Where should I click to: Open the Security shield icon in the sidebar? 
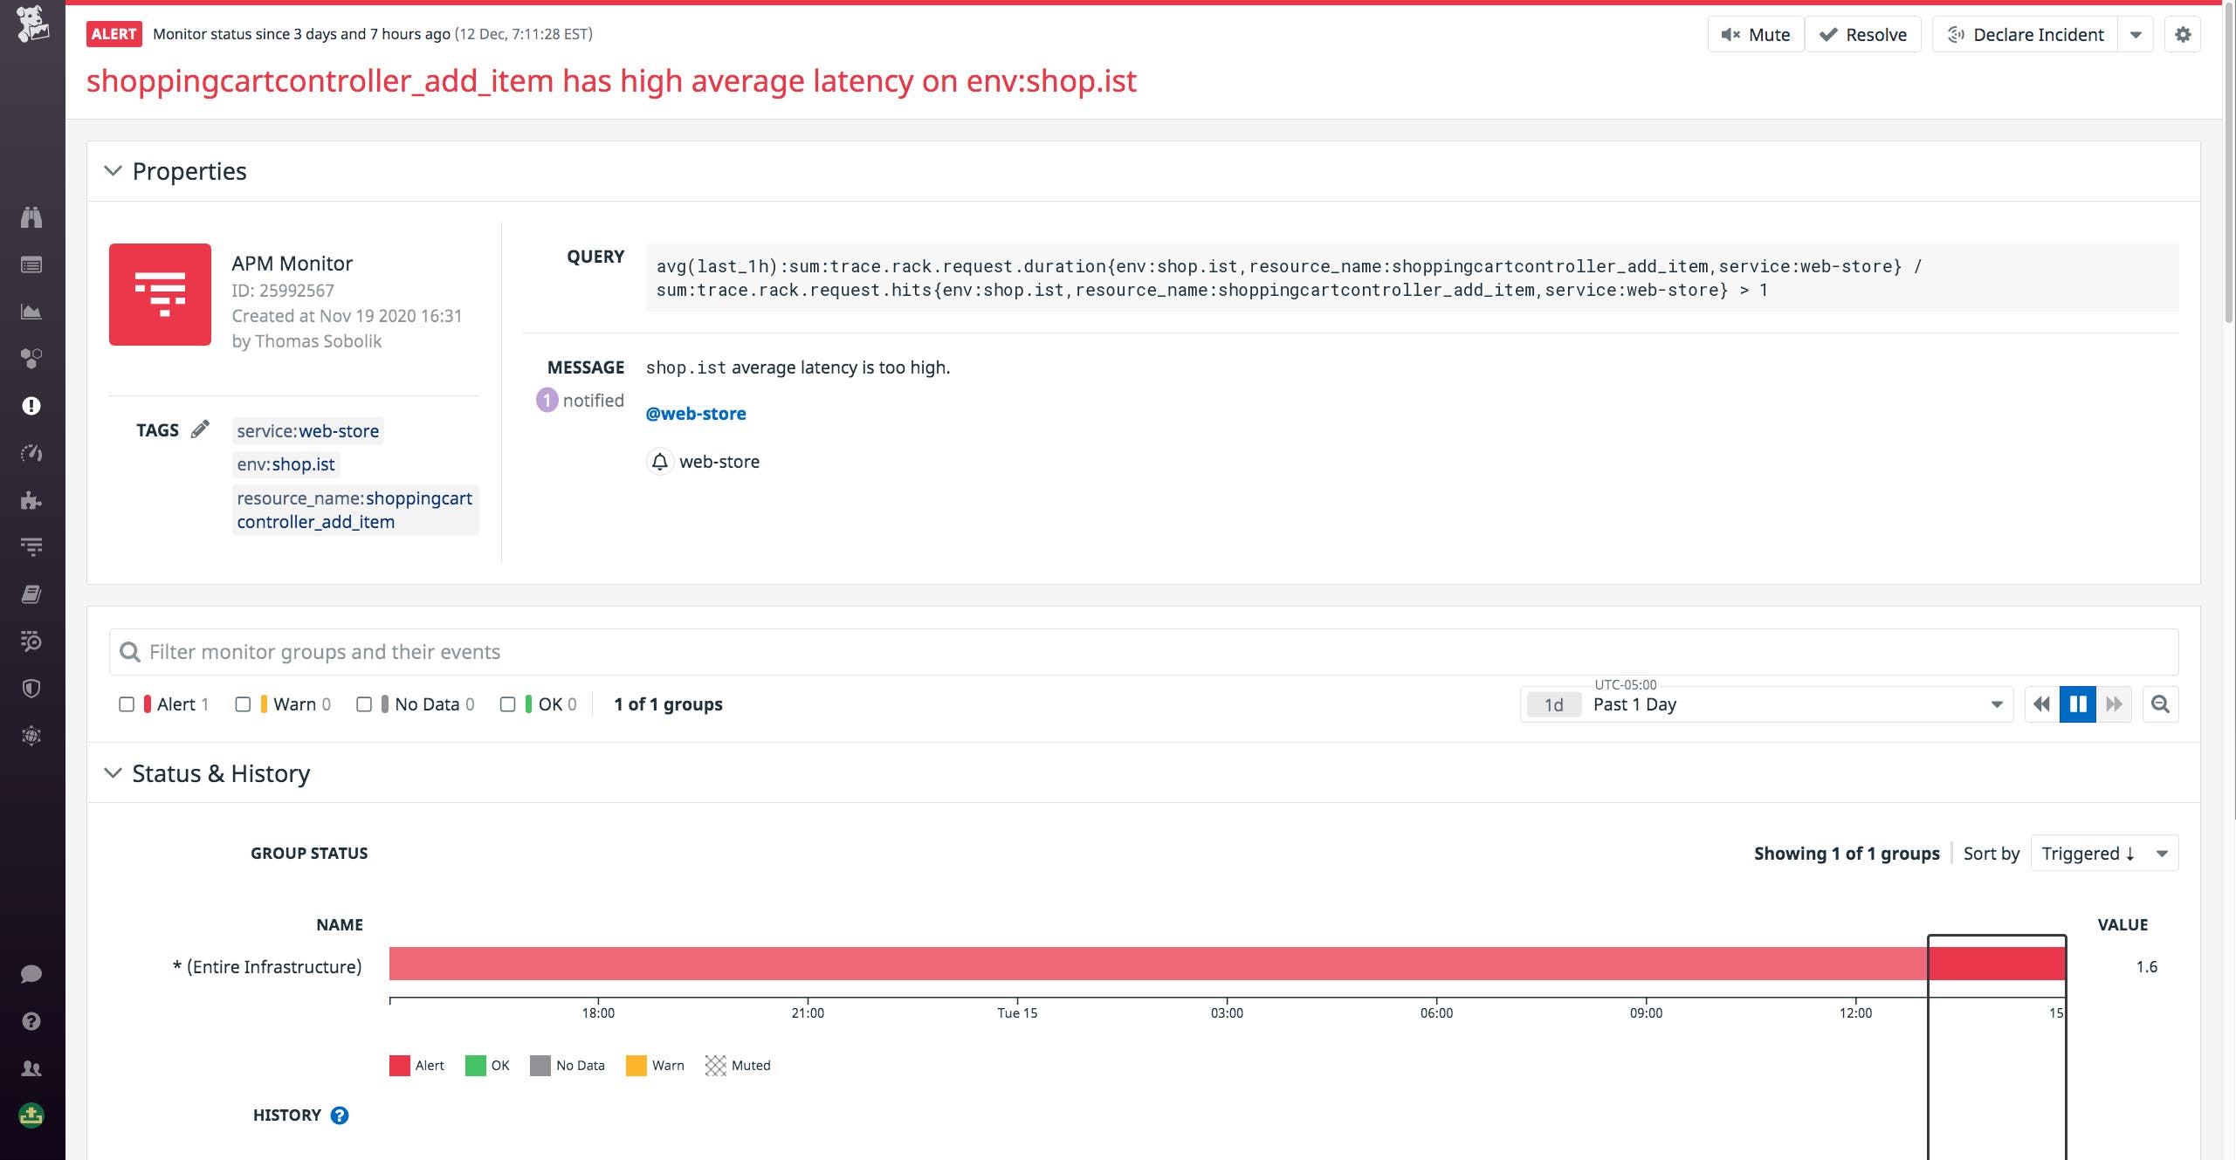click(x=31, y=688)
